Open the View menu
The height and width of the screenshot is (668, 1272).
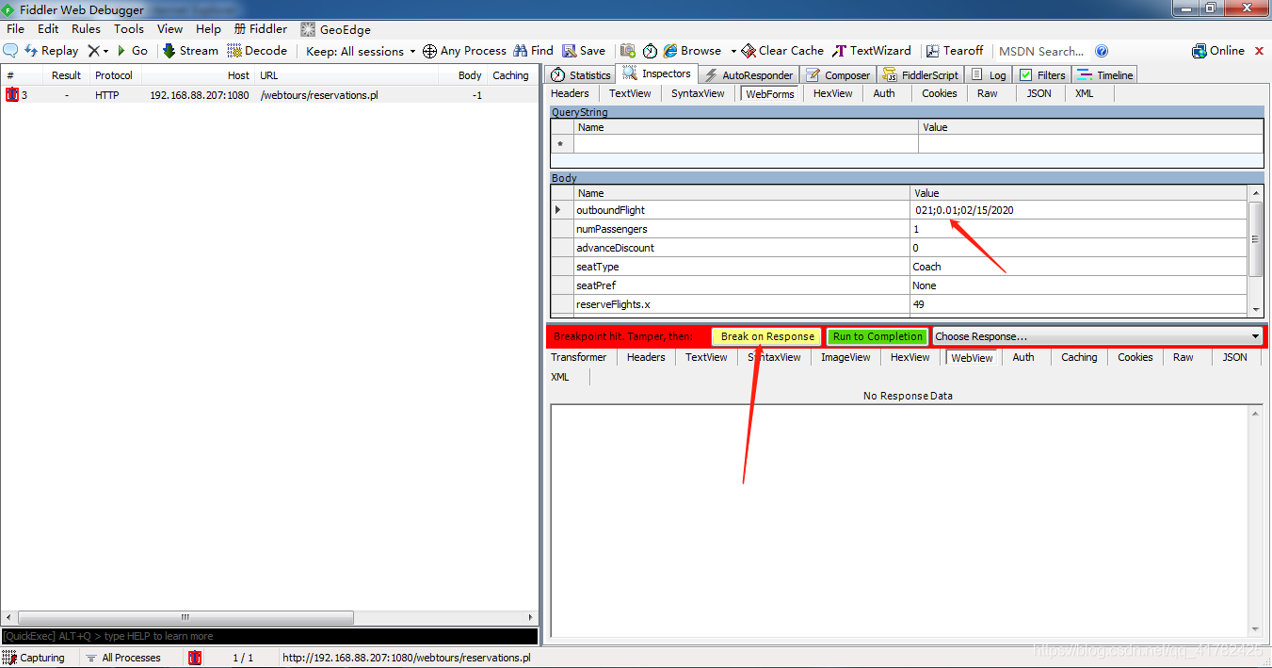pos(170,29)
